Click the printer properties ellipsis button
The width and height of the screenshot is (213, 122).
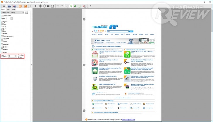pyautogui.click(x=26, y=13)
